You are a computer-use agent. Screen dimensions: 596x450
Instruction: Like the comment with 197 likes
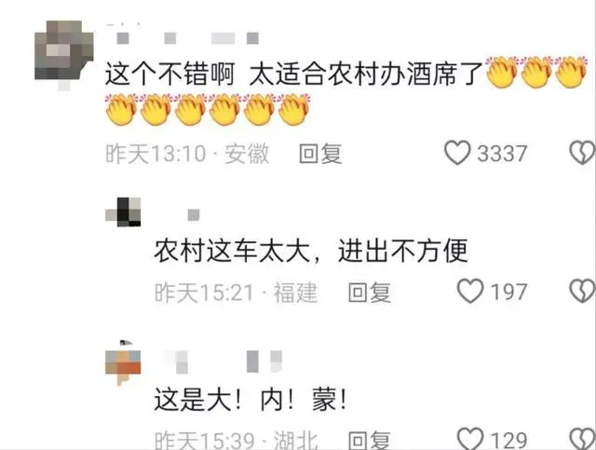coord(470,292)
